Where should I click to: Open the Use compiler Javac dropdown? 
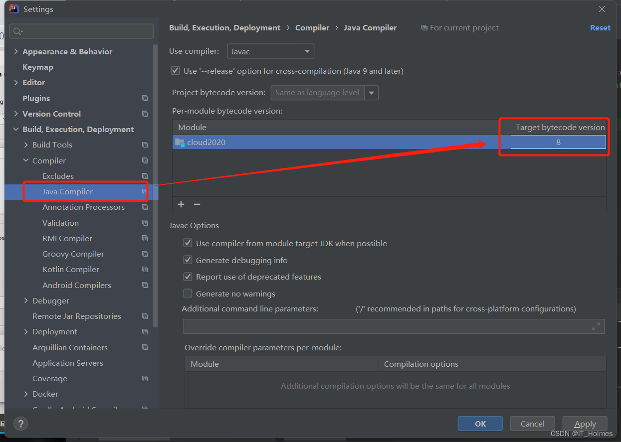point(270,51)
